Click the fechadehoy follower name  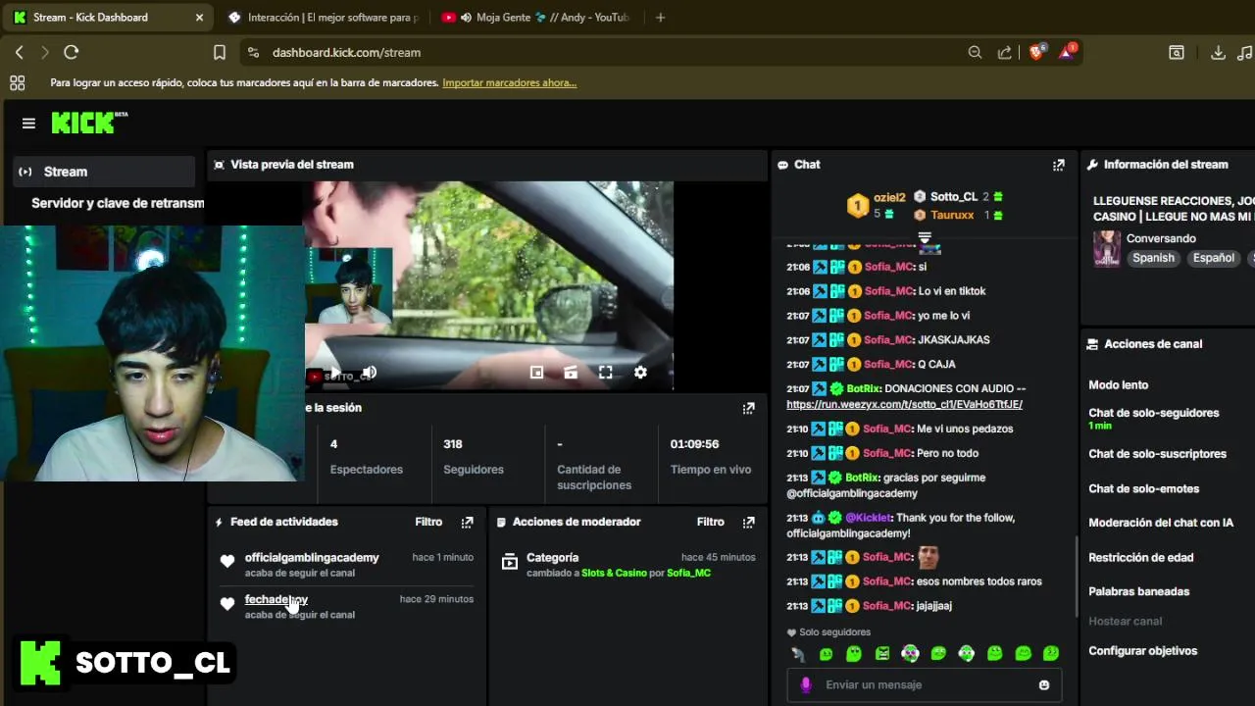pyautogui.click(x=276, y=600)
